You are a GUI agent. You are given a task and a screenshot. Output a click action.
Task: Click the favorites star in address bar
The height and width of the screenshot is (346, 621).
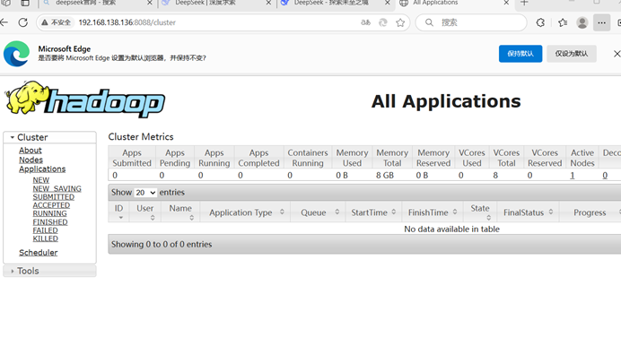point(400,22)
